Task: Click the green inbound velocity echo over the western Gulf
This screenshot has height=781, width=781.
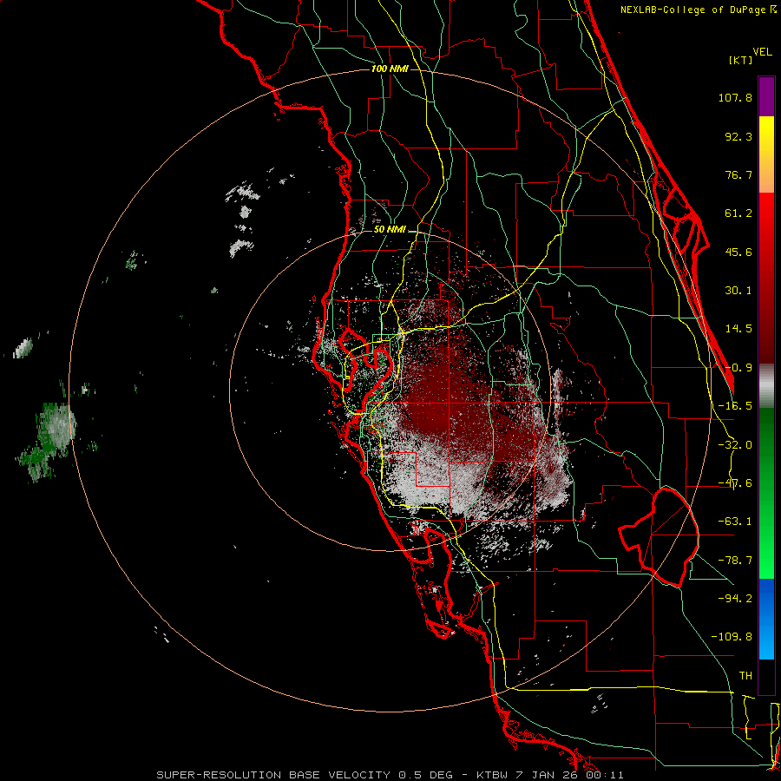Action: (x=48, y=441)
